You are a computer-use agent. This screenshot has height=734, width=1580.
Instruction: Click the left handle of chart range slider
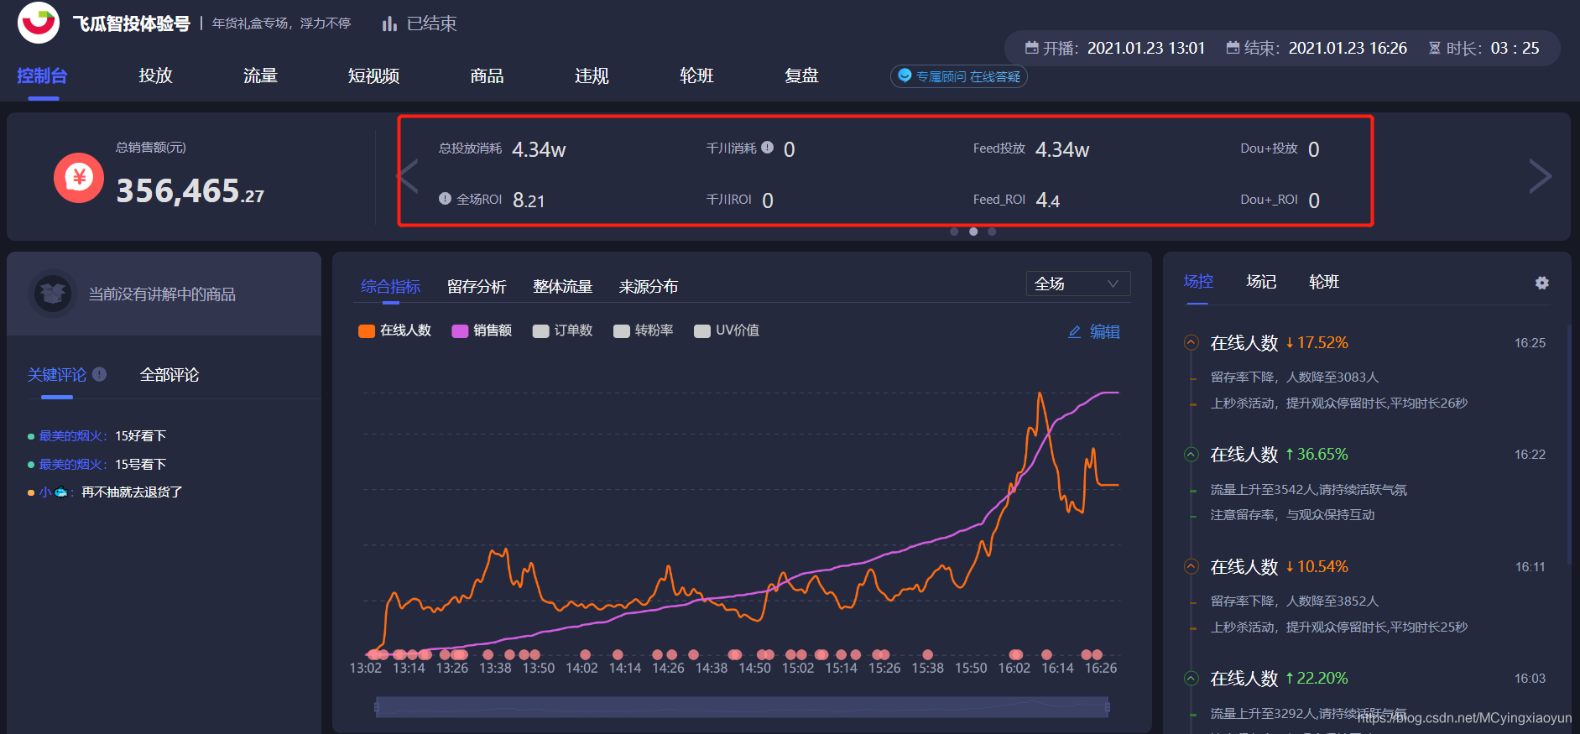pyautogui.click(x=377, y=707)
